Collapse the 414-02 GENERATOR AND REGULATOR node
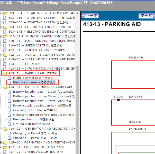 click(x=1, y=129)
